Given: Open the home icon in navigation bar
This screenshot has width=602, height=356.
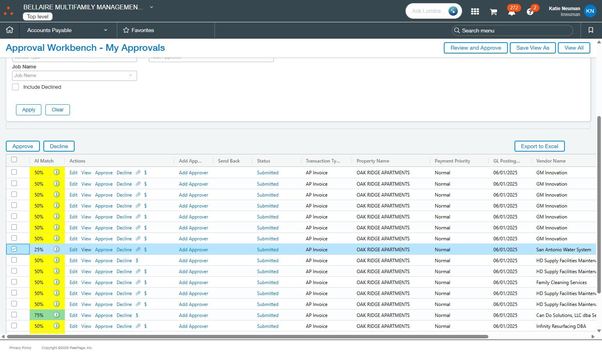Looking at the screenshot, I should tap(10, 30).
